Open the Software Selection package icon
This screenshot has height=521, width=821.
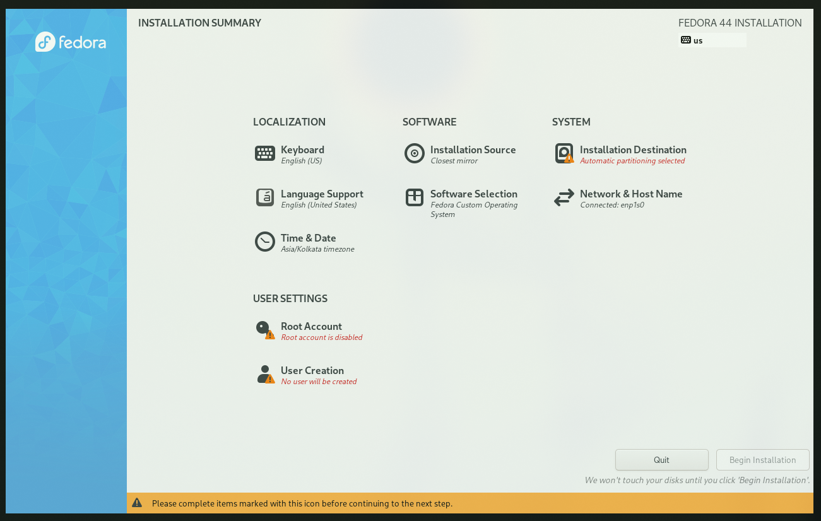pyautogui.click(x=415, y=197)
